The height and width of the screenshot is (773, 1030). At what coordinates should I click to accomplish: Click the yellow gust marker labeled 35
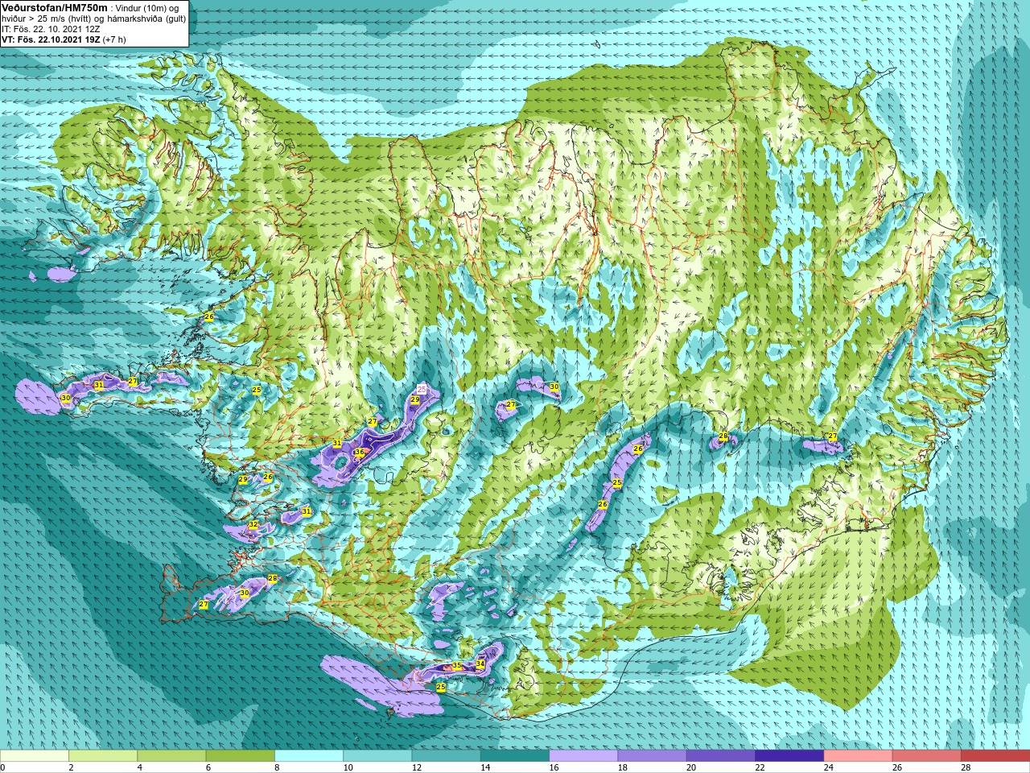[x=457, y=666]
